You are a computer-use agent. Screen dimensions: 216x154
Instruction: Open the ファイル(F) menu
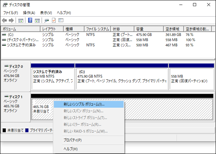click(10, 13)
